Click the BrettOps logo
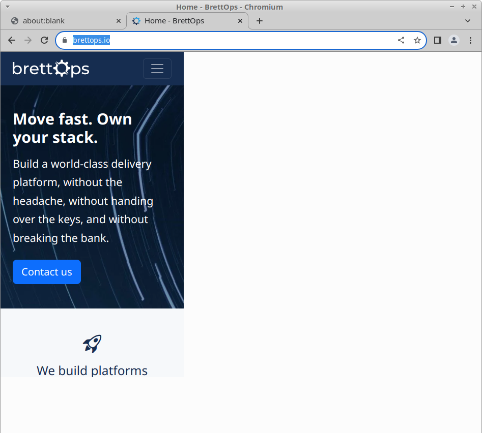This screenshot has height=433, width=482. tap(51, 69)
